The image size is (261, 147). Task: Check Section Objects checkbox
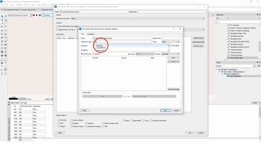[71, 120]
